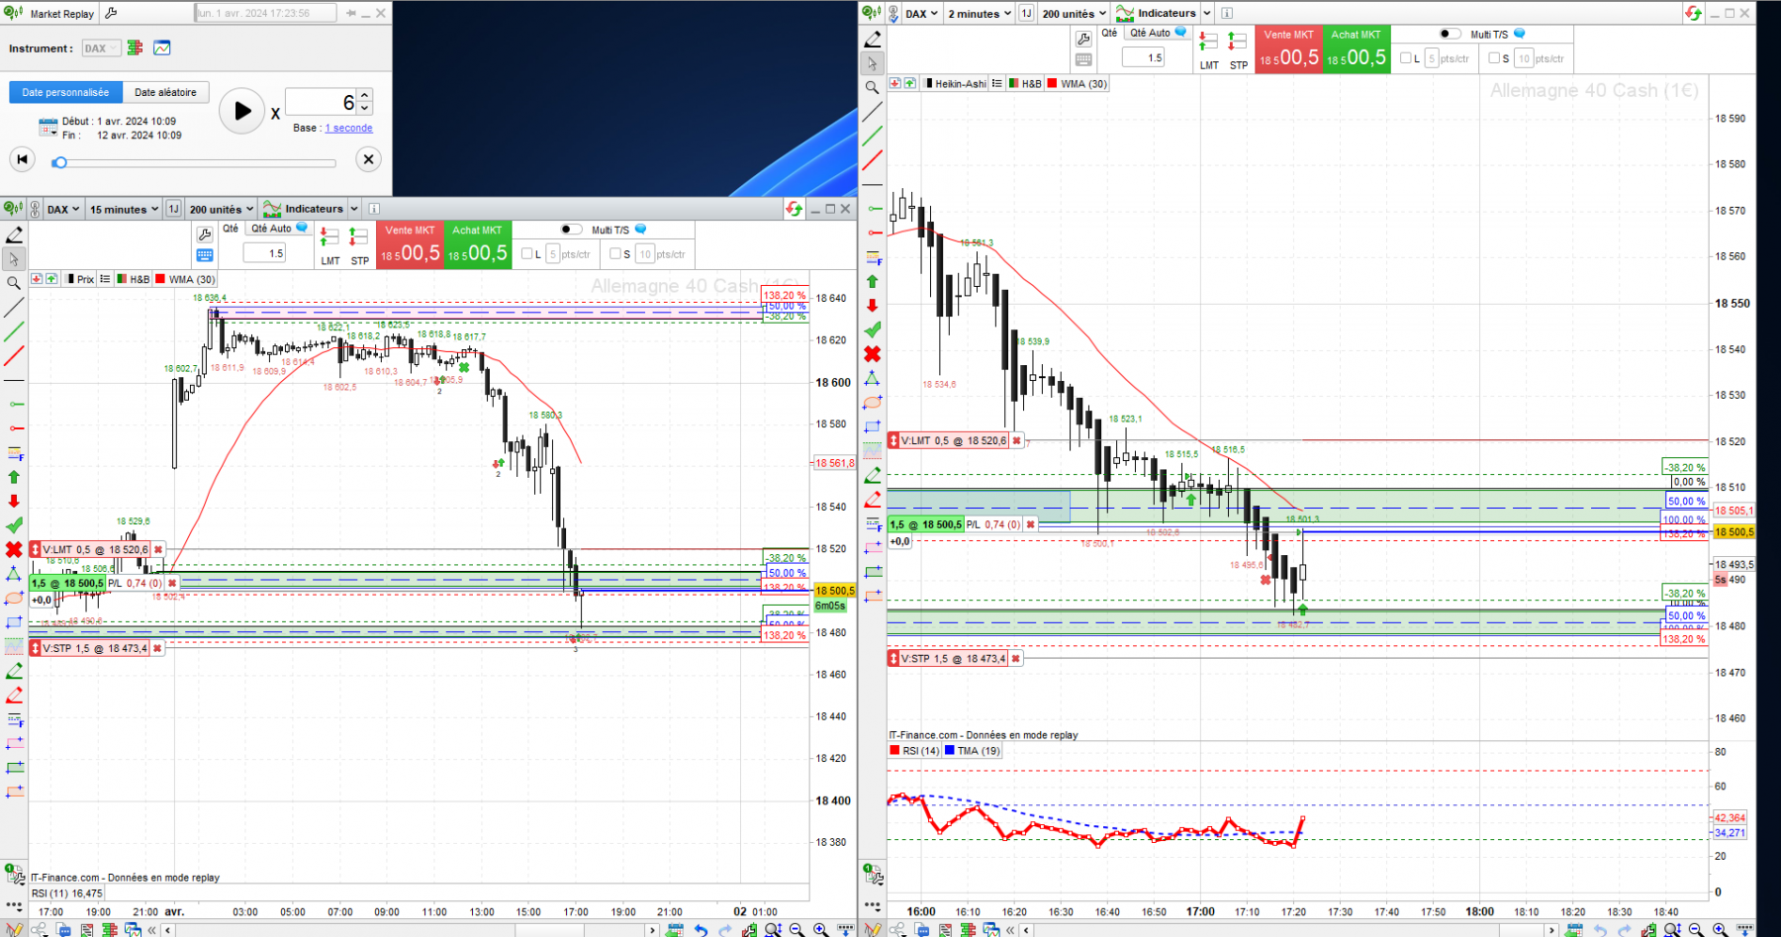
Task: Open 200 unités dropdown in 15-minute chart
Action: coord(221,209)
